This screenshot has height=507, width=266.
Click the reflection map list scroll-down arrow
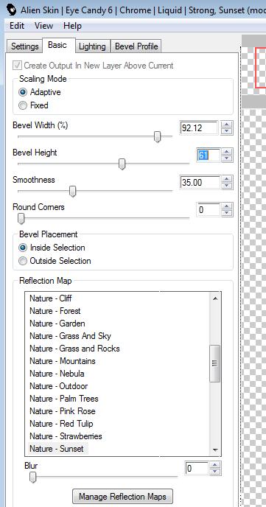pos(215,450)
